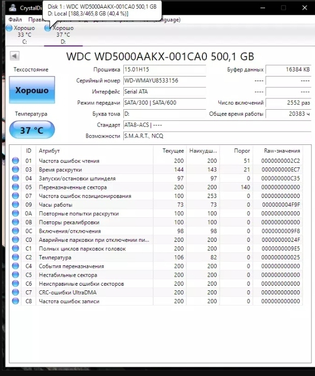315x376 pixels.
Task: Click status circle of attribute C0
Action: coord(16,240)
